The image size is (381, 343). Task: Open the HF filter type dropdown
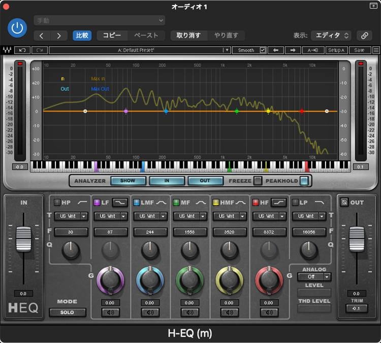click(x=269, y=216)
